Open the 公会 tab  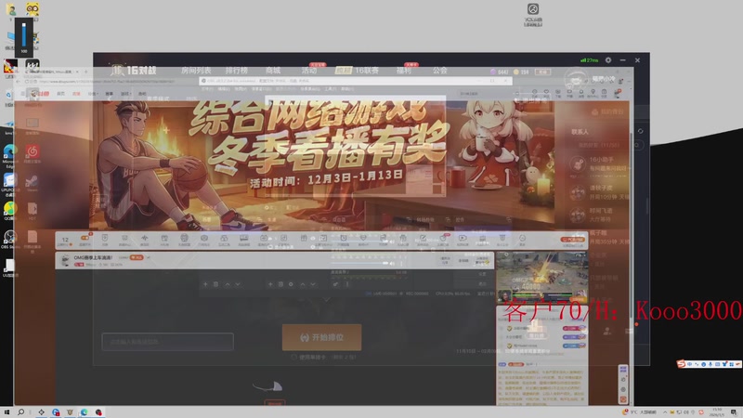tap(439, 71)
